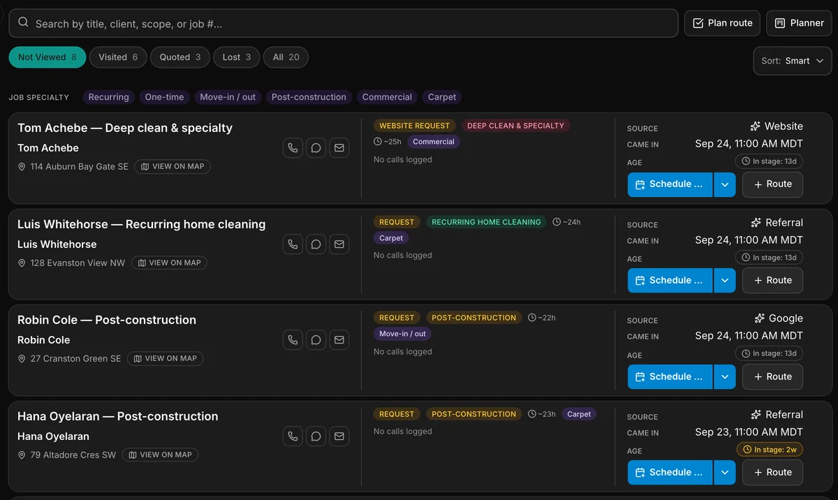Schedule the Robin Cole job
The image size is (838, 500).
(670, 376)
